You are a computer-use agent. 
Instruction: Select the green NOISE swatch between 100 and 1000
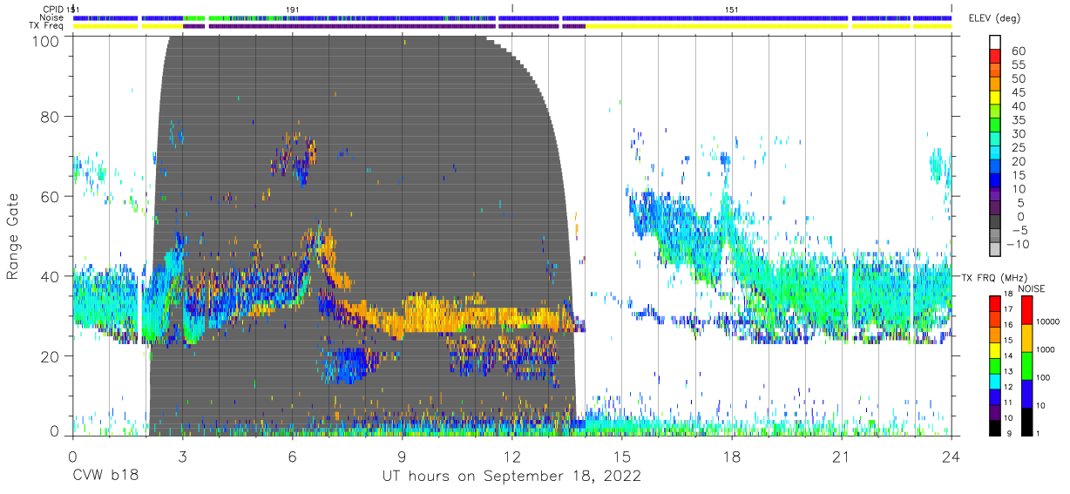click(1026, 364)
